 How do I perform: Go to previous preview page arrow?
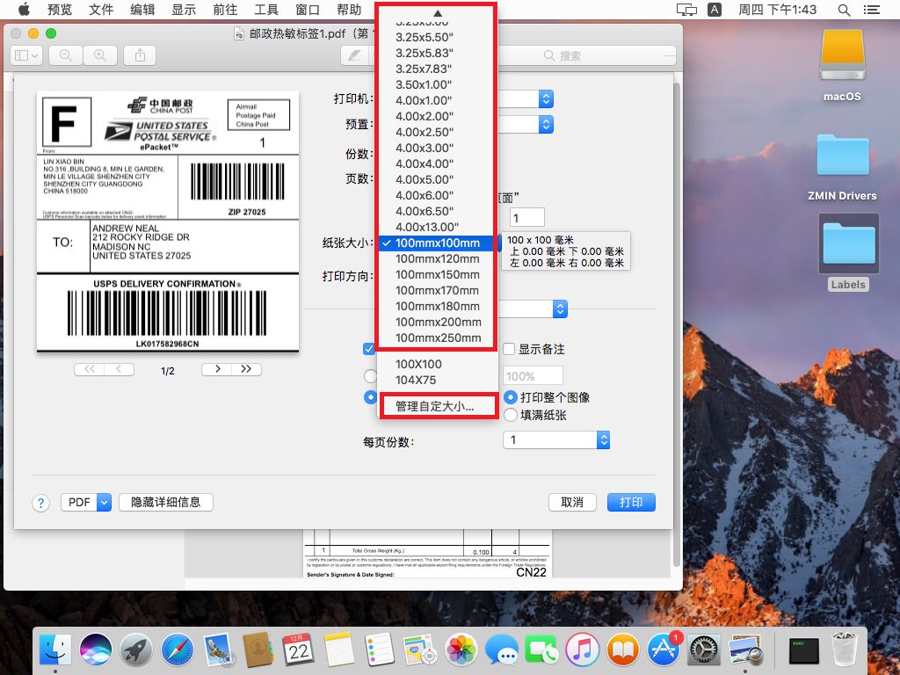[x=119, y=369]
